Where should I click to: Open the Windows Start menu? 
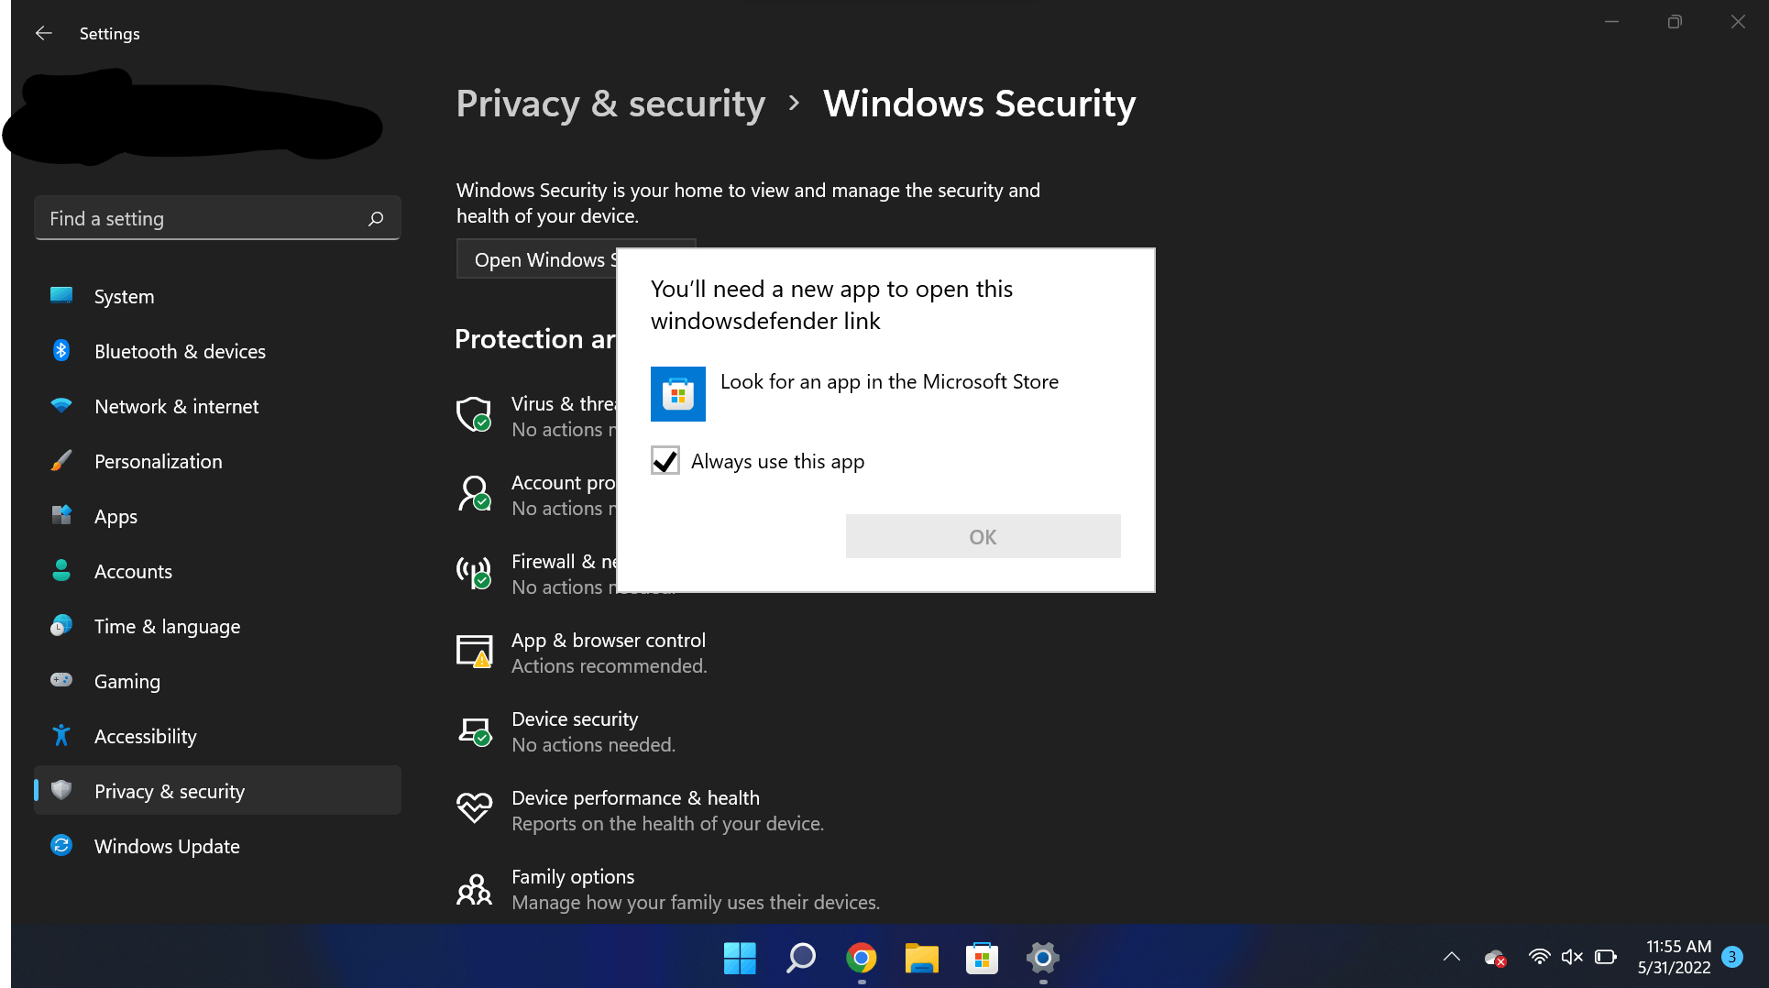click(740, 958)
